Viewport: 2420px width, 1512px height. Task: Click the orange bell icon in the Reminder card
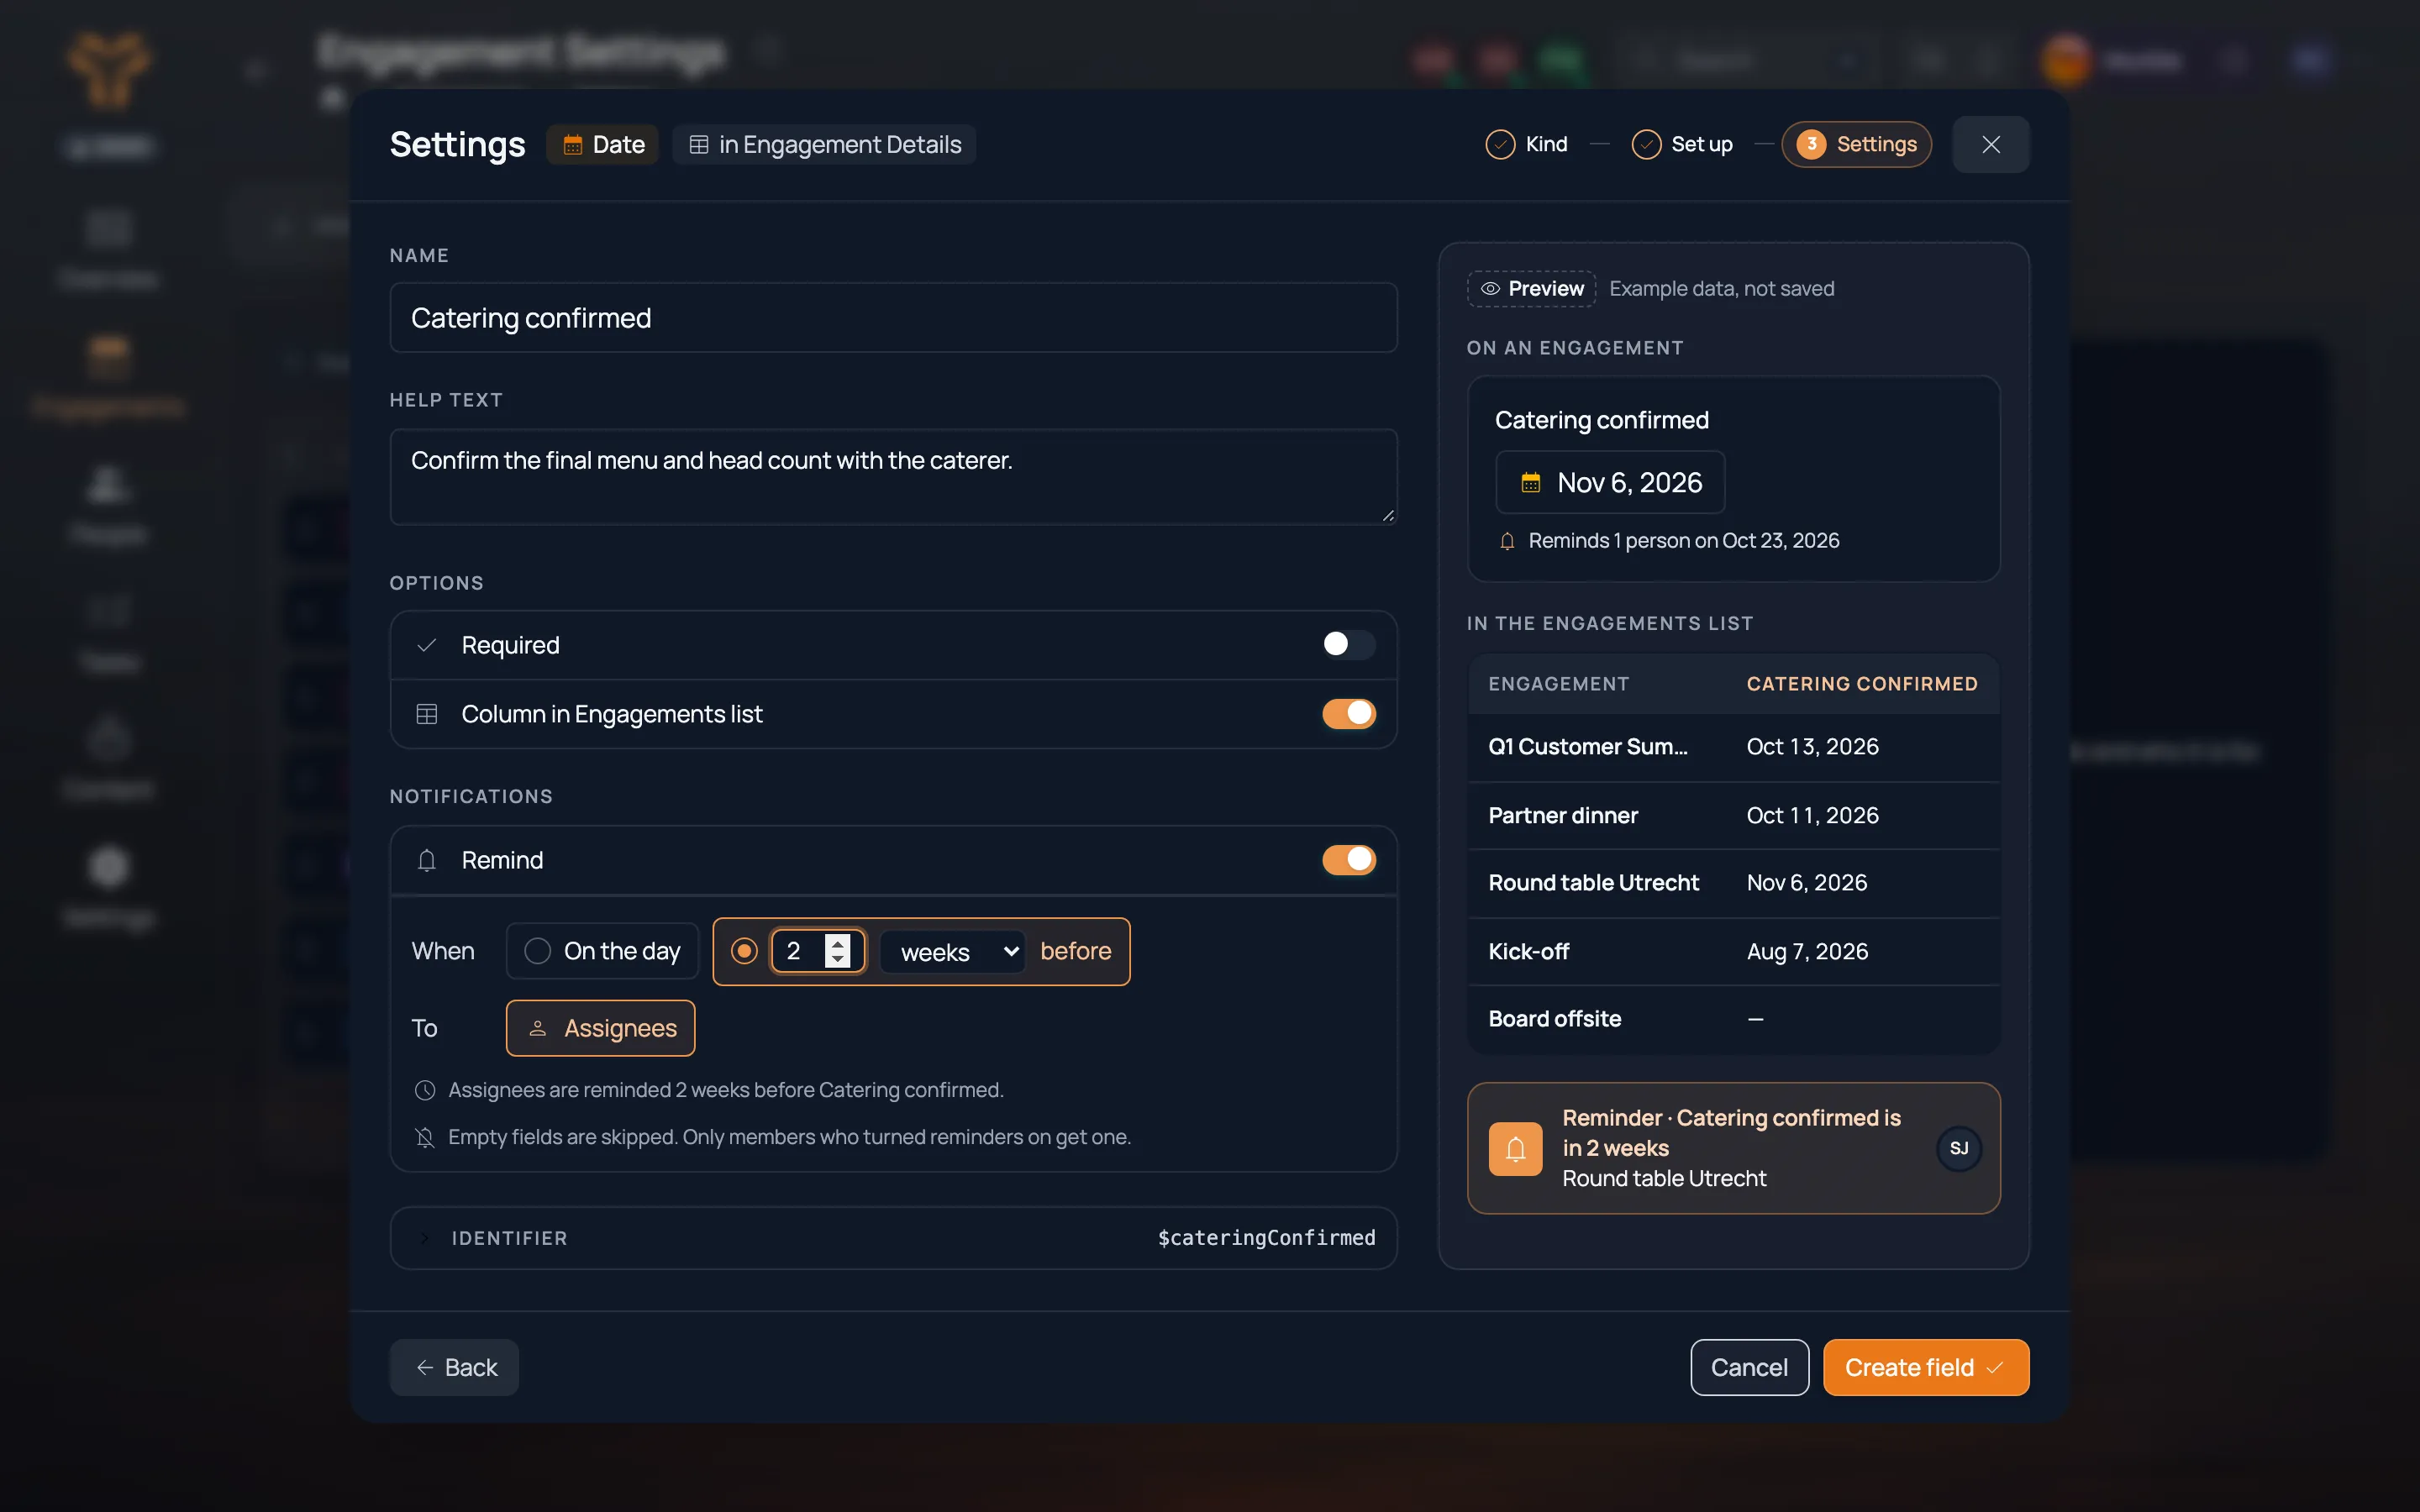click(1515, 1148)
